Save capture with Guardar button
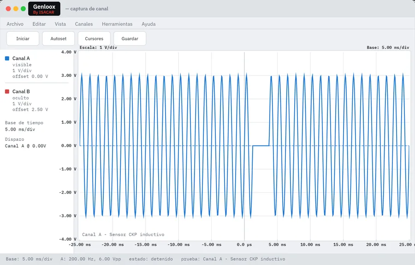This screenshot has height=265, width=415. click(130, 39)
